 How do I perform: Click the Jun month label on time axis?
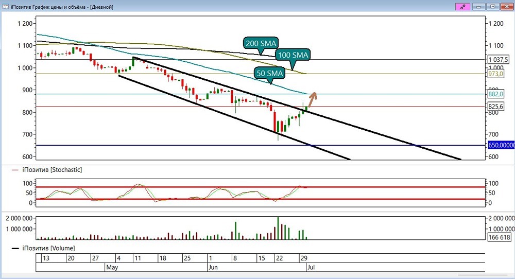click(x=213, y=267)
